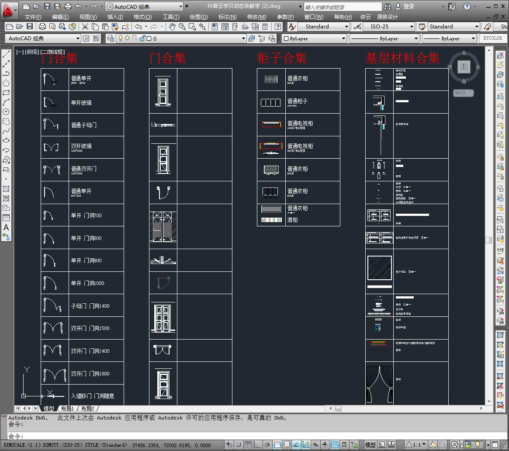Select the Circle tool
The image size is (509, 451).
6,112
